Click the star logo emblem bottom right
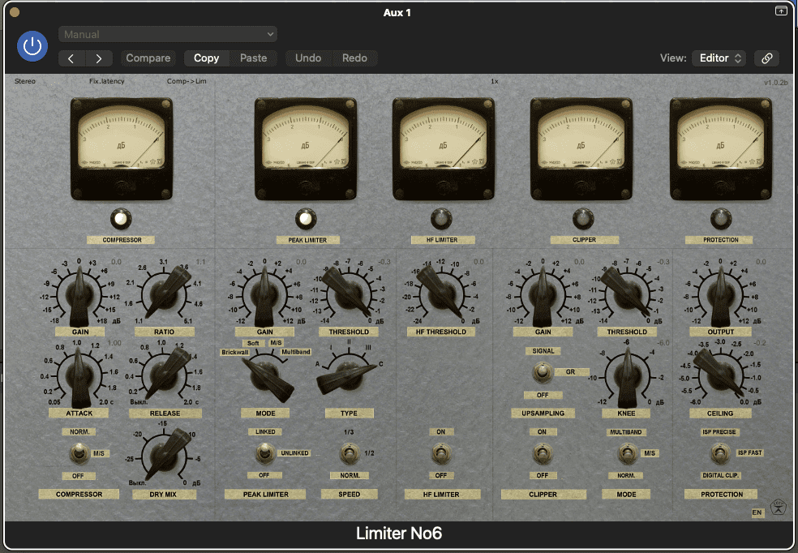The height and width of the screenshot is (553, 798). click(779, 507)
